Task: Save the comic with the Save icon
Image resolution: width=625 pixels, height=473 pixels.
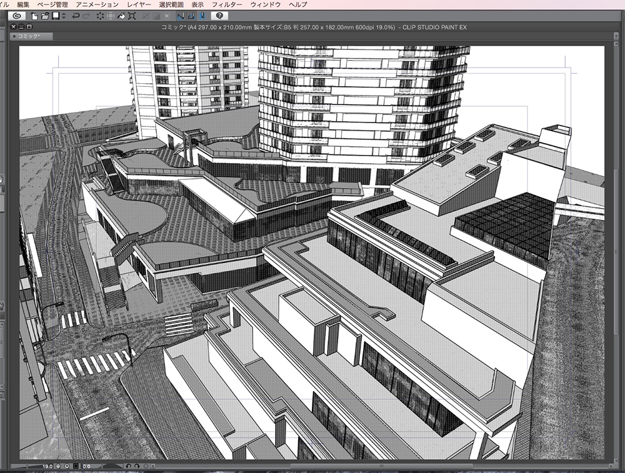Action: (55, 15)
